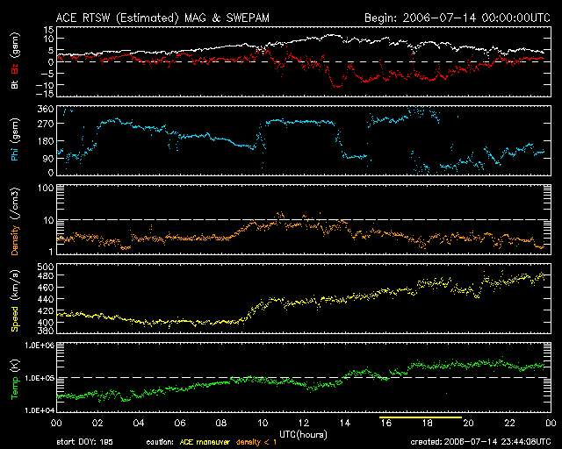
Task: Click the "22" hour label on the time axis
Action: coord(509,423)
